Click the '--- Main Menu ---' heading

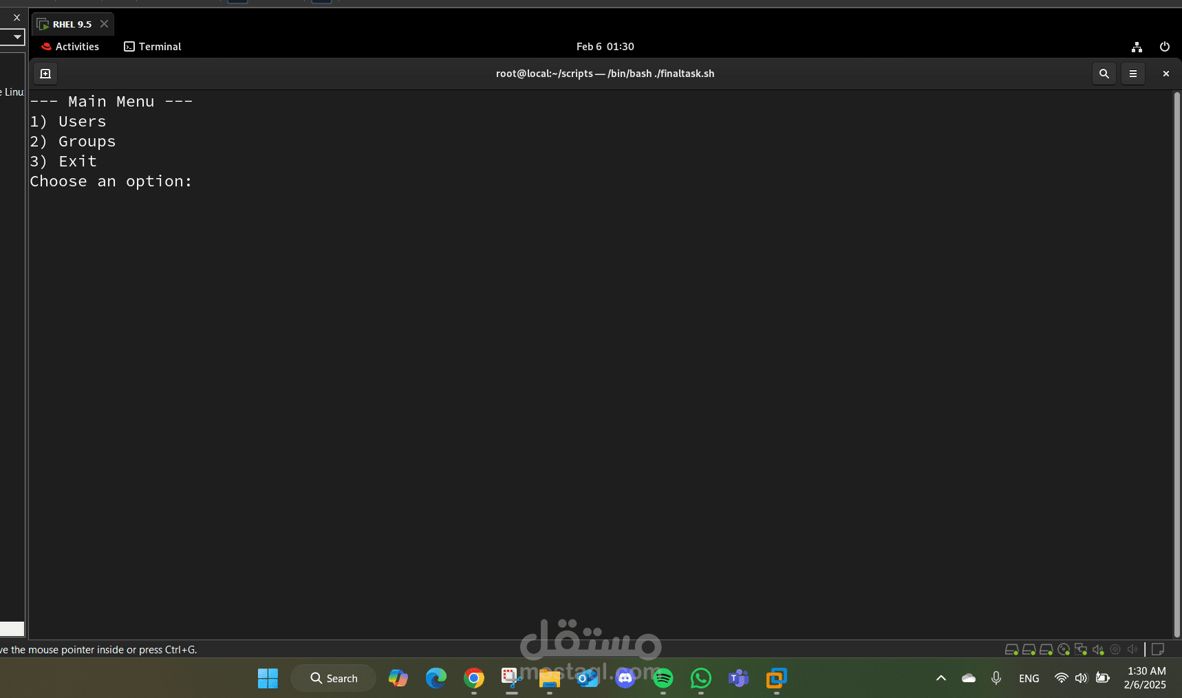click(x=111, y=102)
